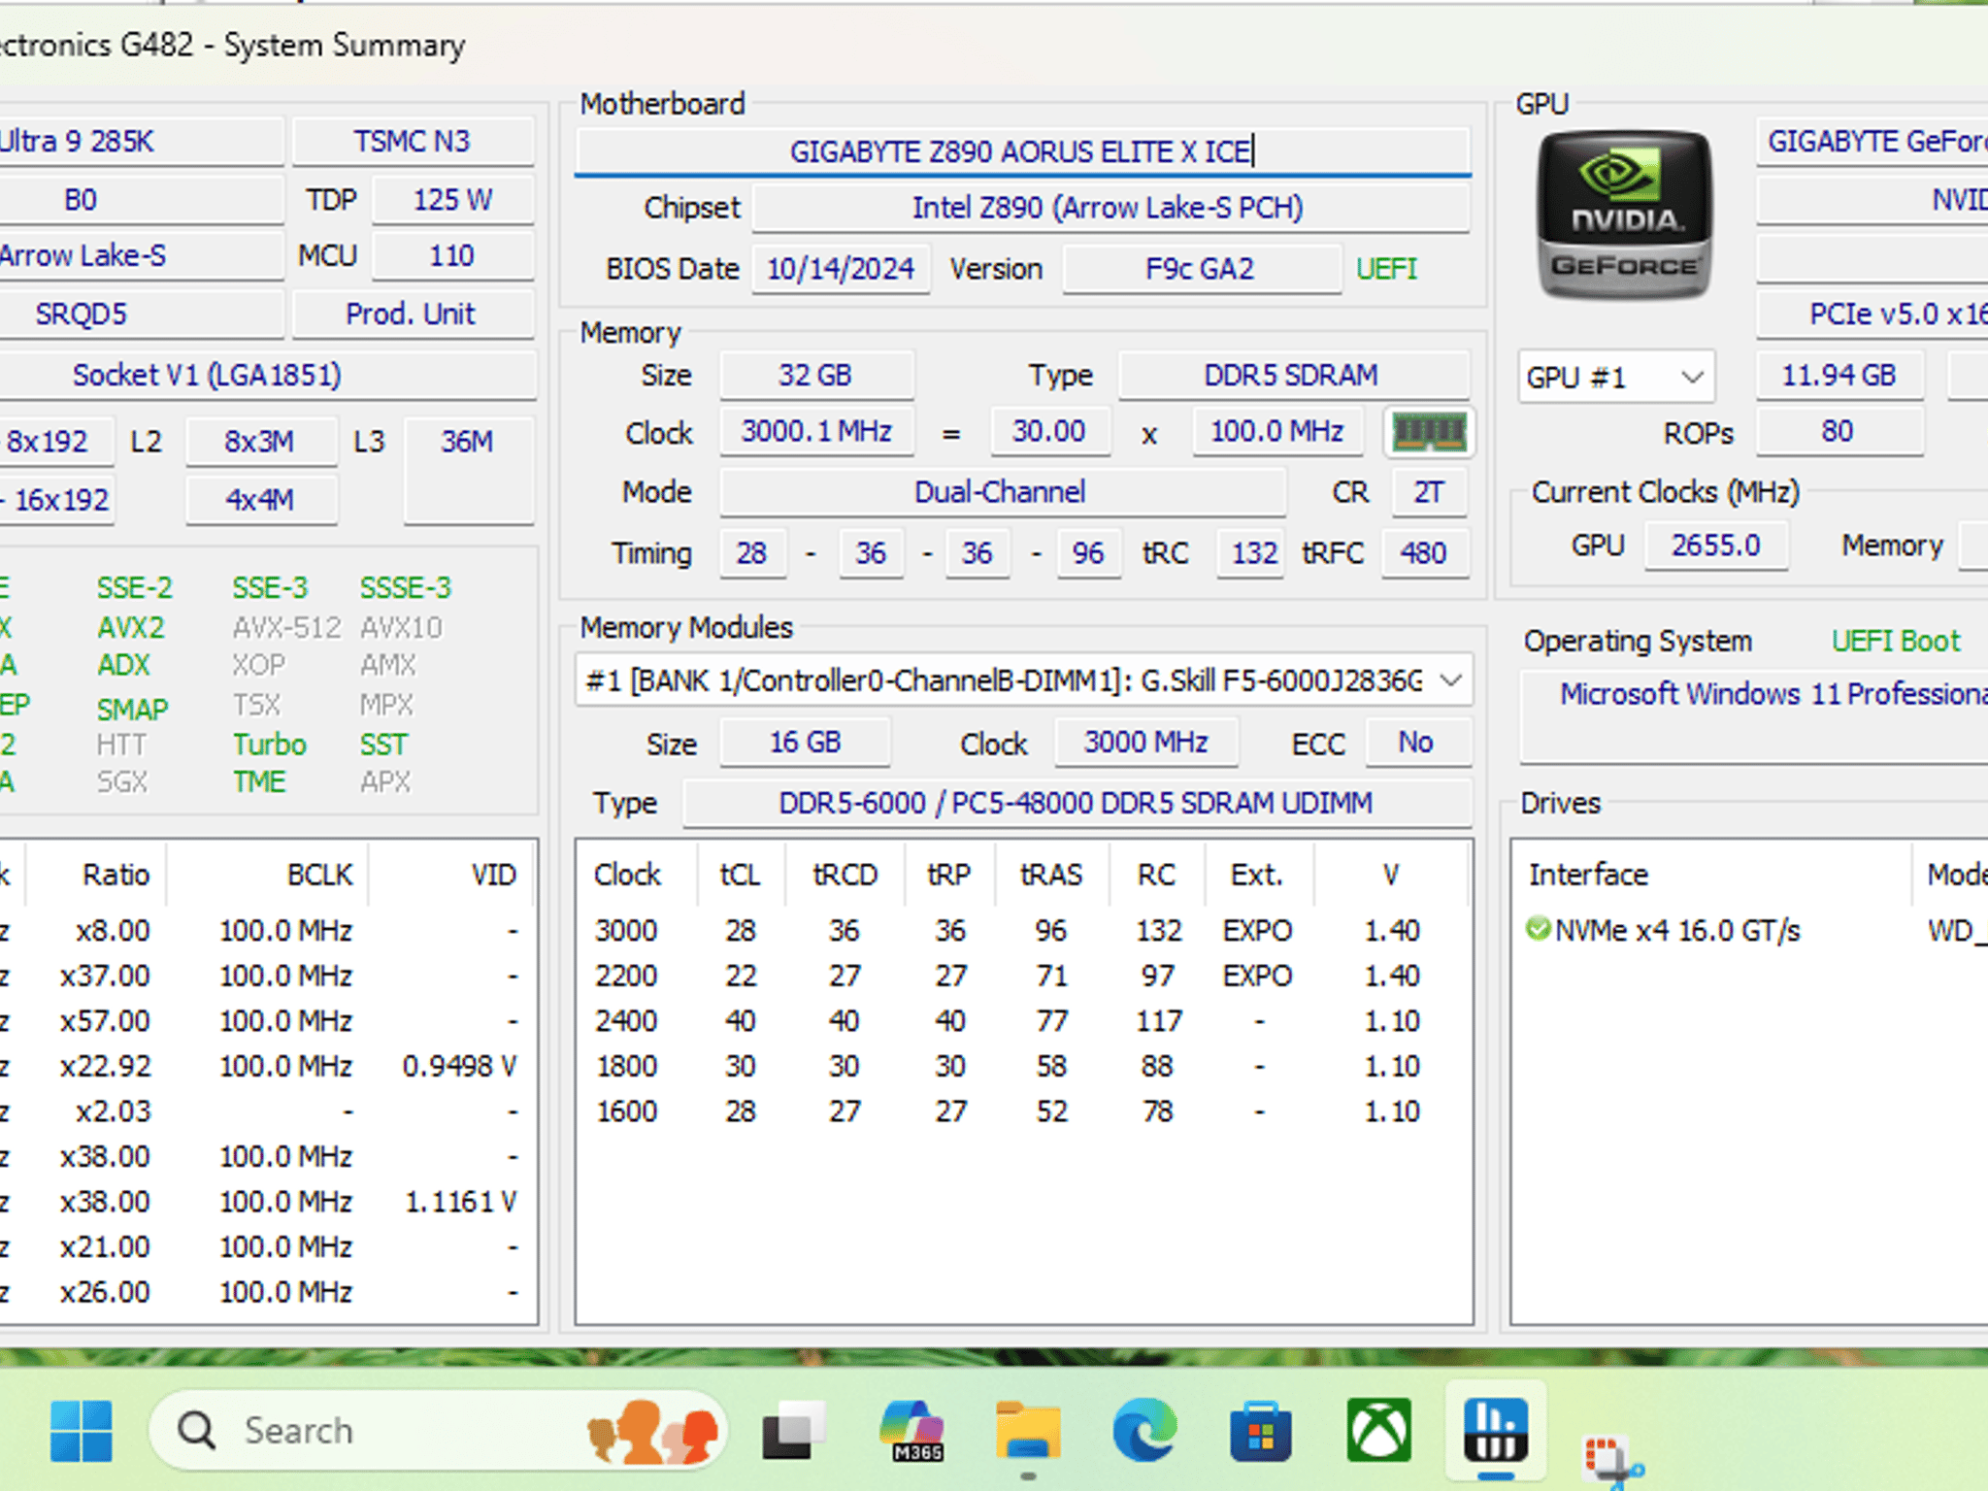This screenshot has width=1988, height=1491.
Task: Click the ROPs value 80
Action: 1839,431
